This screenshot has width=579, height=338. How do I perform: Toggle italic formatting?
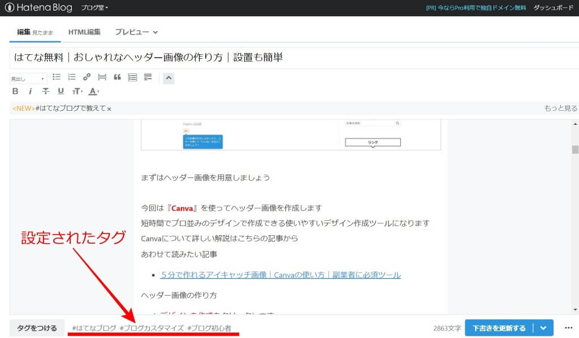point(31,90)
